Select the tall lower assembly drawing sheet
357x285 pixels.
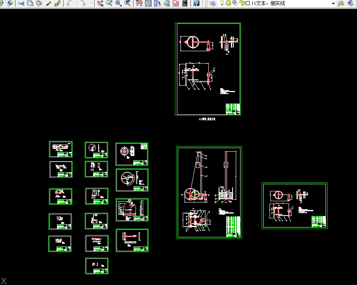[x=209, y=192]
